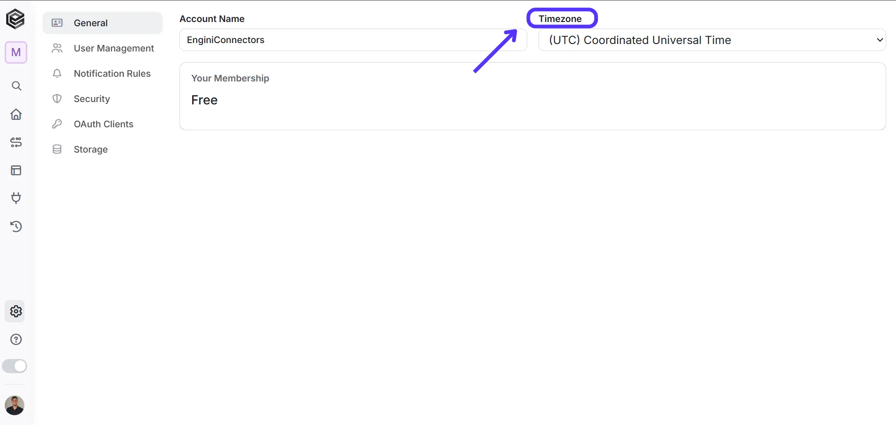Open User Management settings
The height and width of the screenshot is (425, 896).
103,48
